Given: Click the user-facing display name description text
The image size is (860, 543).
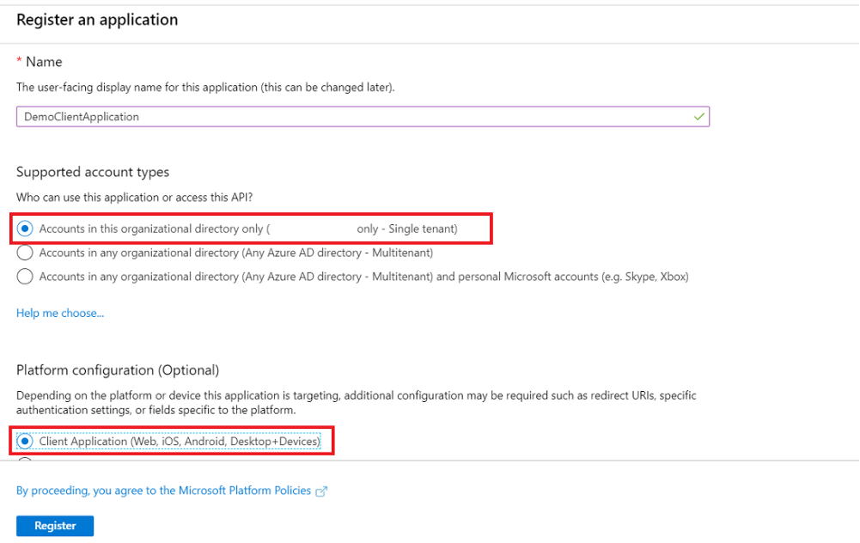Looking at the screenshot, I should (205, 88).
